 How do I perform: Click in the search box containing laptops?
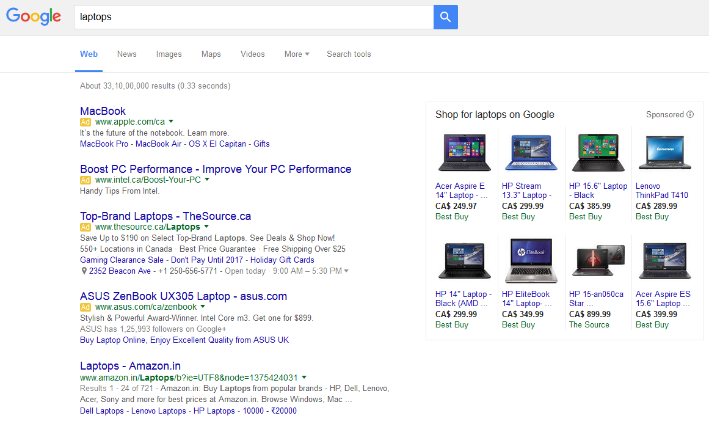253,17
